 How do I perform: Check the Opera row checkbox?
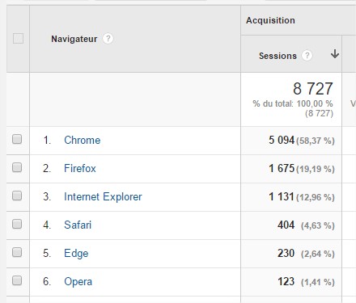(17, 280)
